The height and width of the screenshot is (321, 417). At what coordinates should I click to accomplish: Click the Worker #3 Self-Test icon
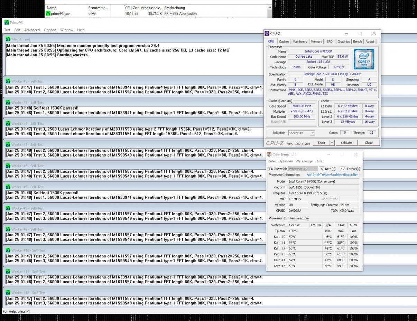click(8, 102)
